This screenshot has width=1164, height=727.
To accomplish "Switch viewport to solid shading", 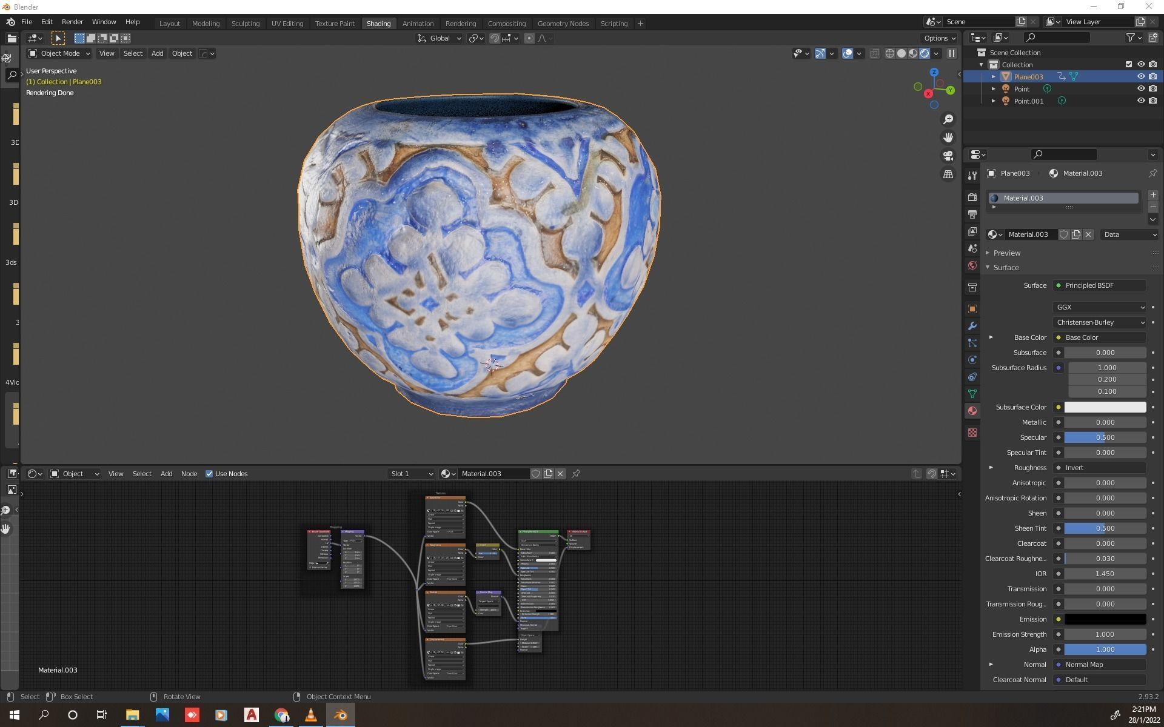I will coord(901,53).
